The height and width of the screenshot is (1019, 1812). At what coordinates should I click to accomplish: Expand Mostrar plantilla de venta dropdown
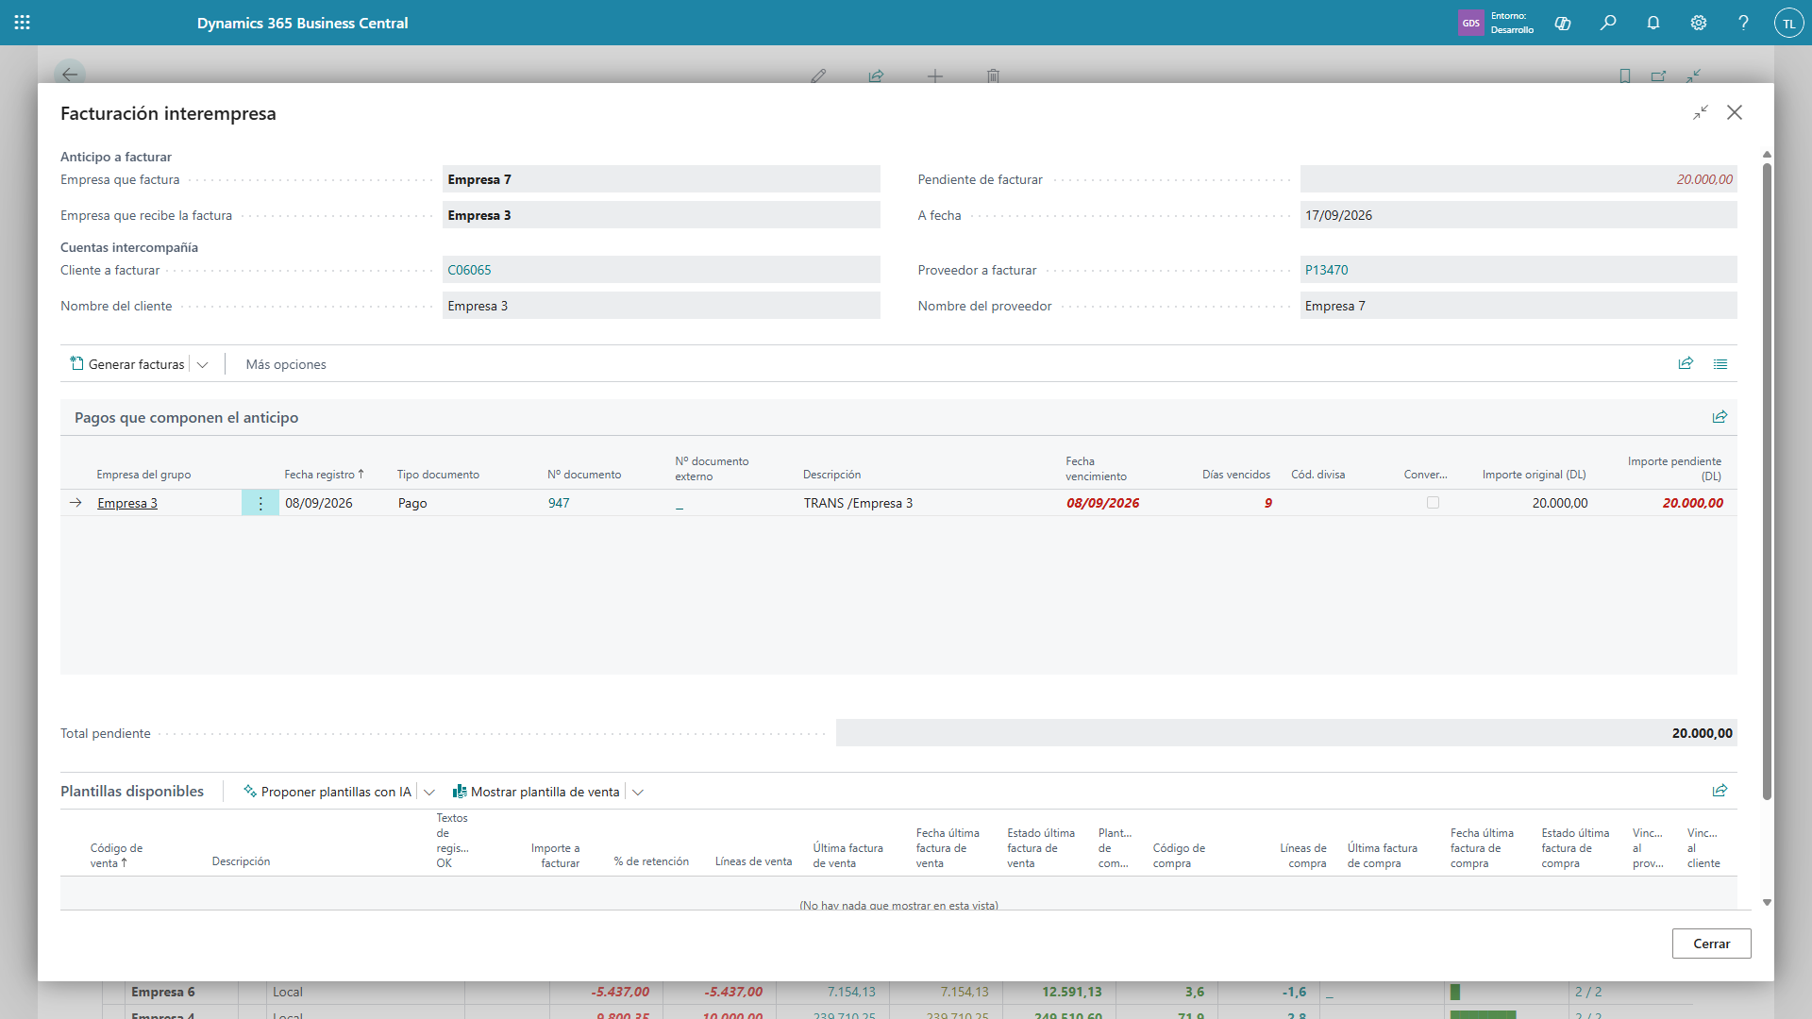[x=638, y=792]
